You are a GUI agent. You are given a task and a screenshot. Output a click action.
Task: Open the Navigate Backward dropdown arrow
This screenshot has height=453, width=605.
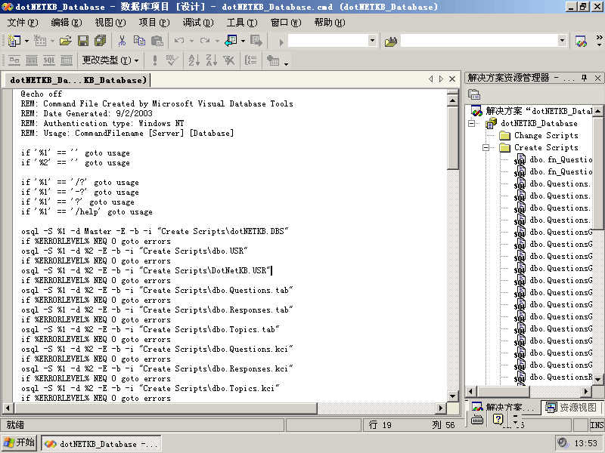(x=243, y=41)
